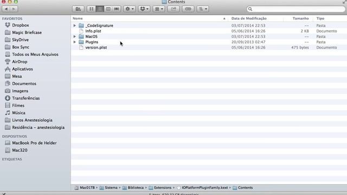Open Box Sync in the sidebar
This screenshot has width=347, height=195.
[x=21, y=47]
